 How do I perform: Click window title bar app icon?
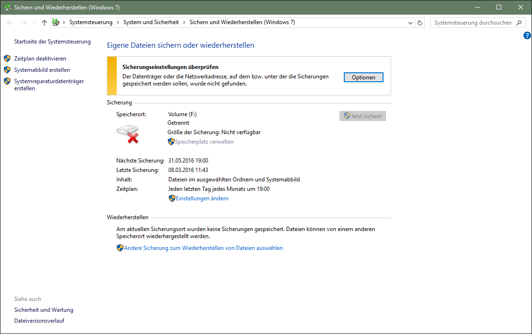[8, 7]
